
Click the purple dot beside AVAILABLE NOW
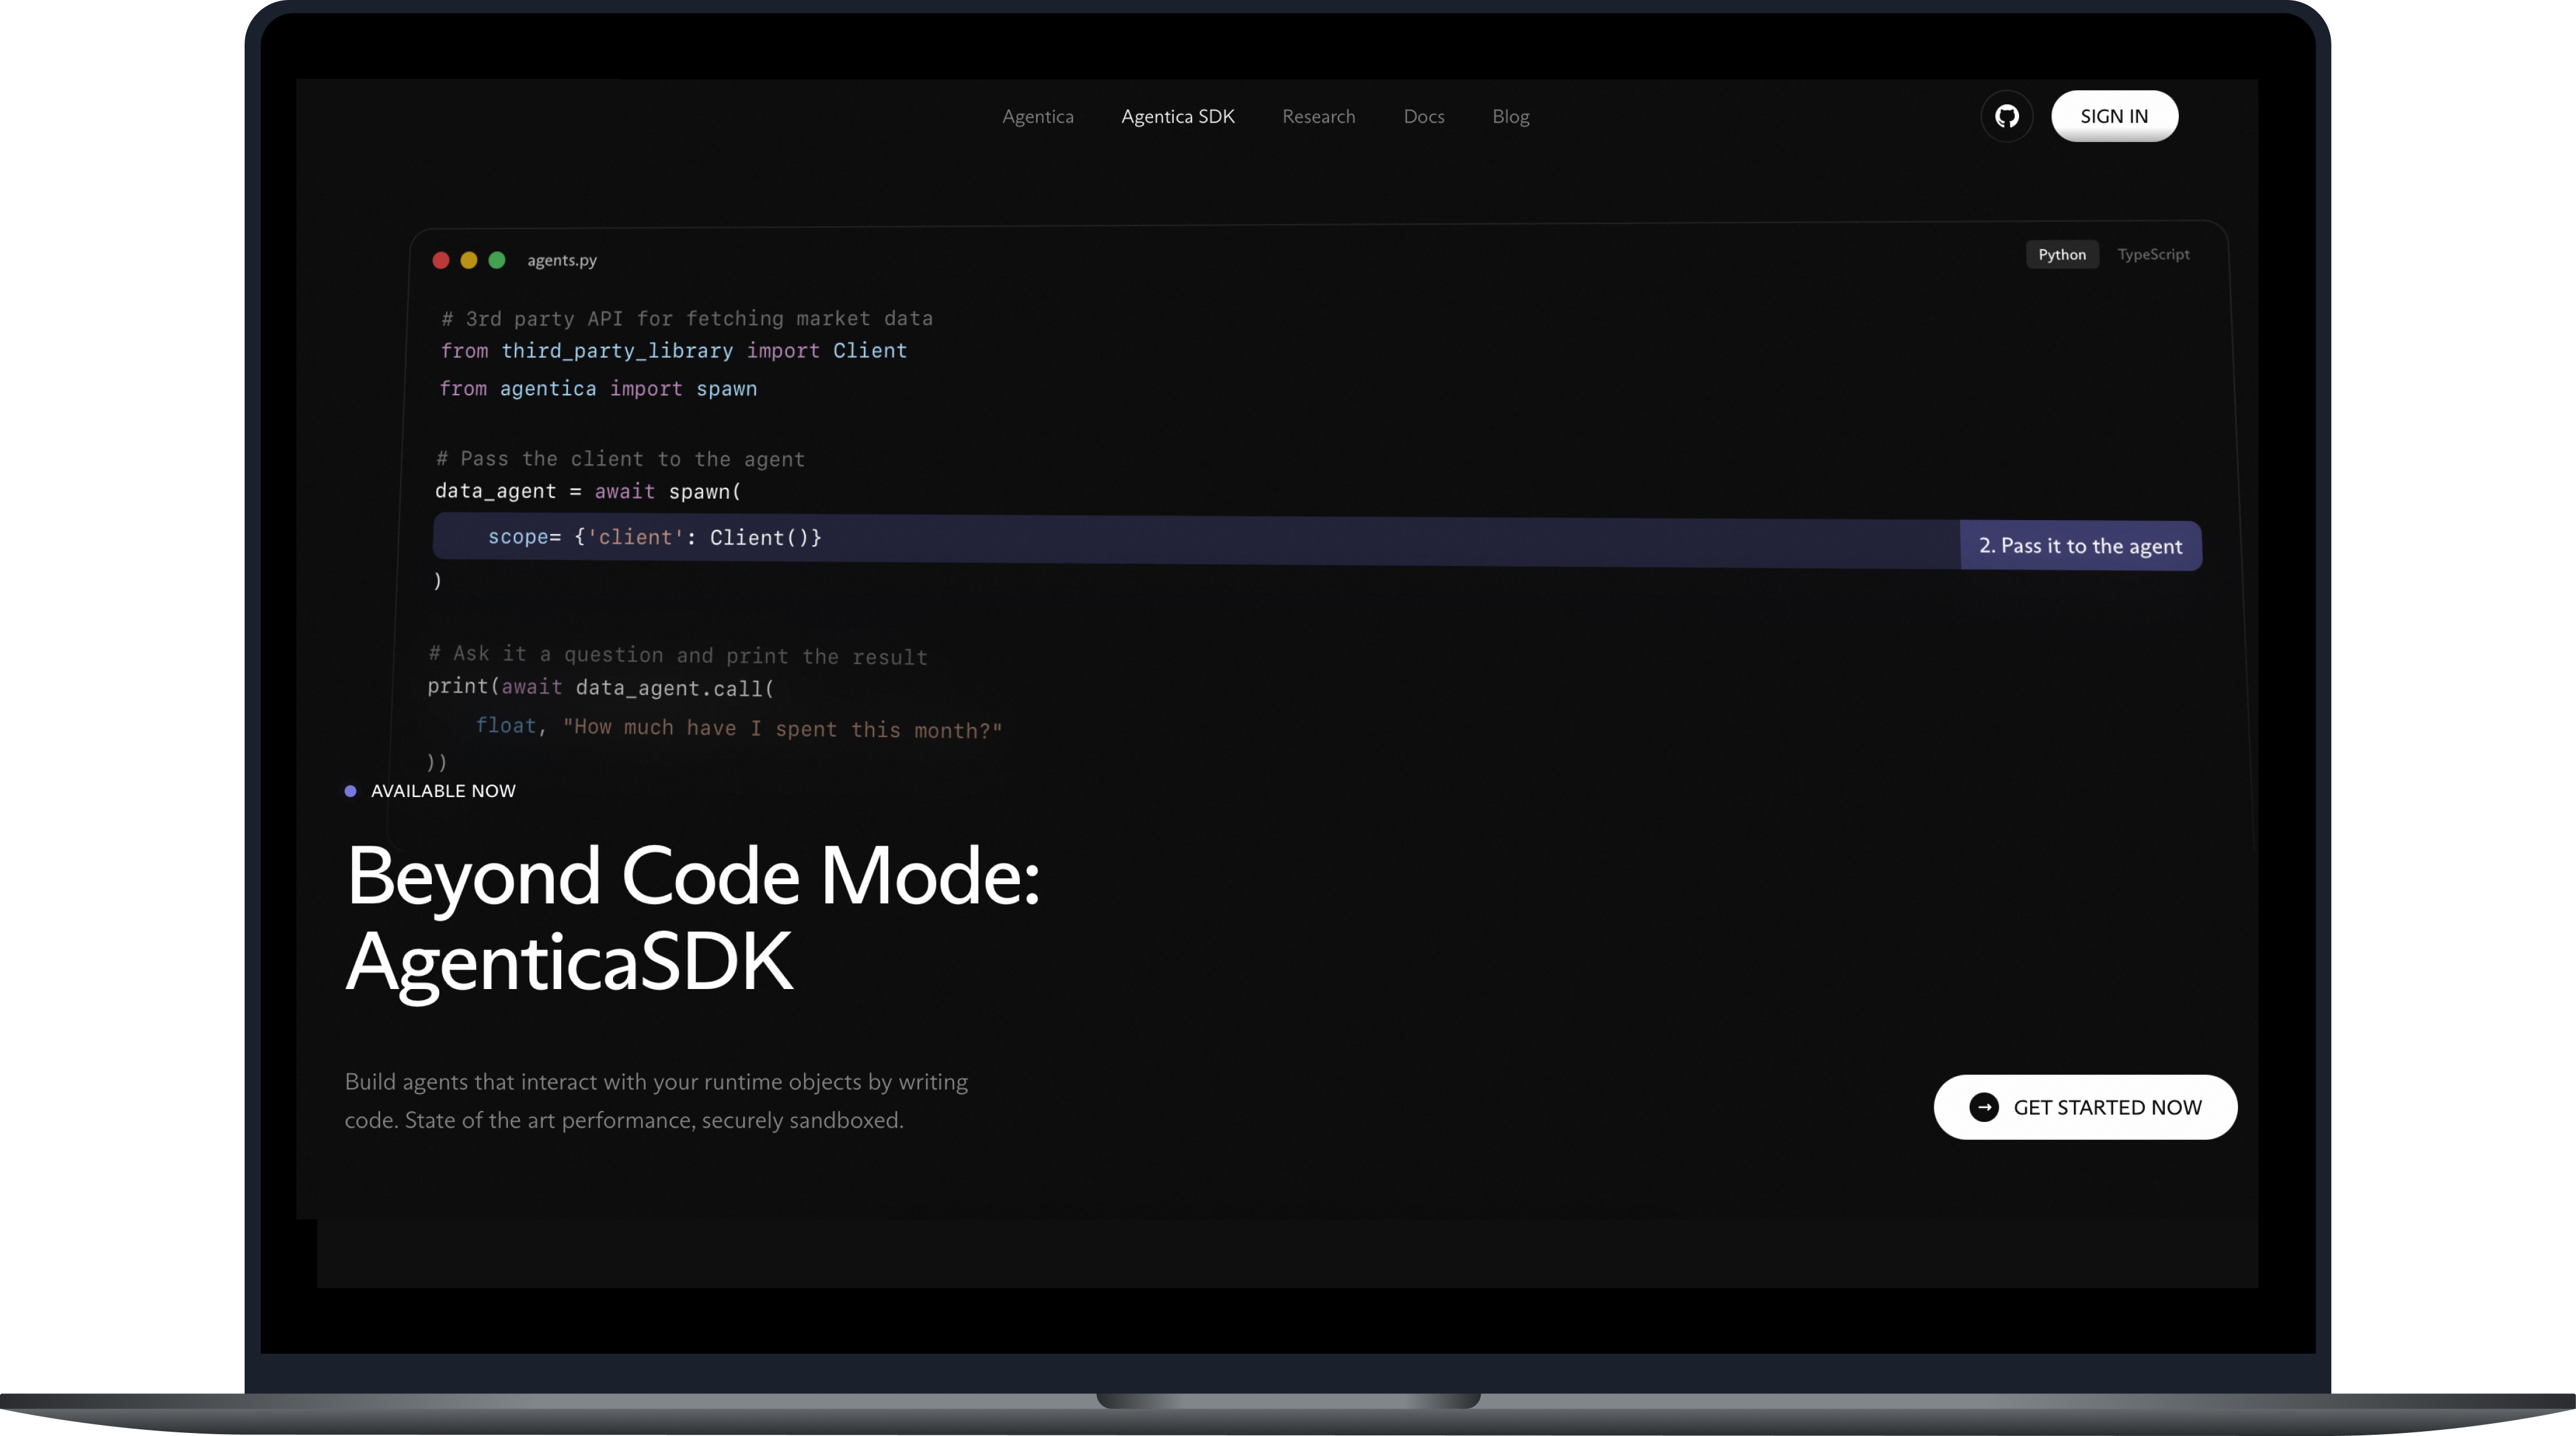coord(350,790)
